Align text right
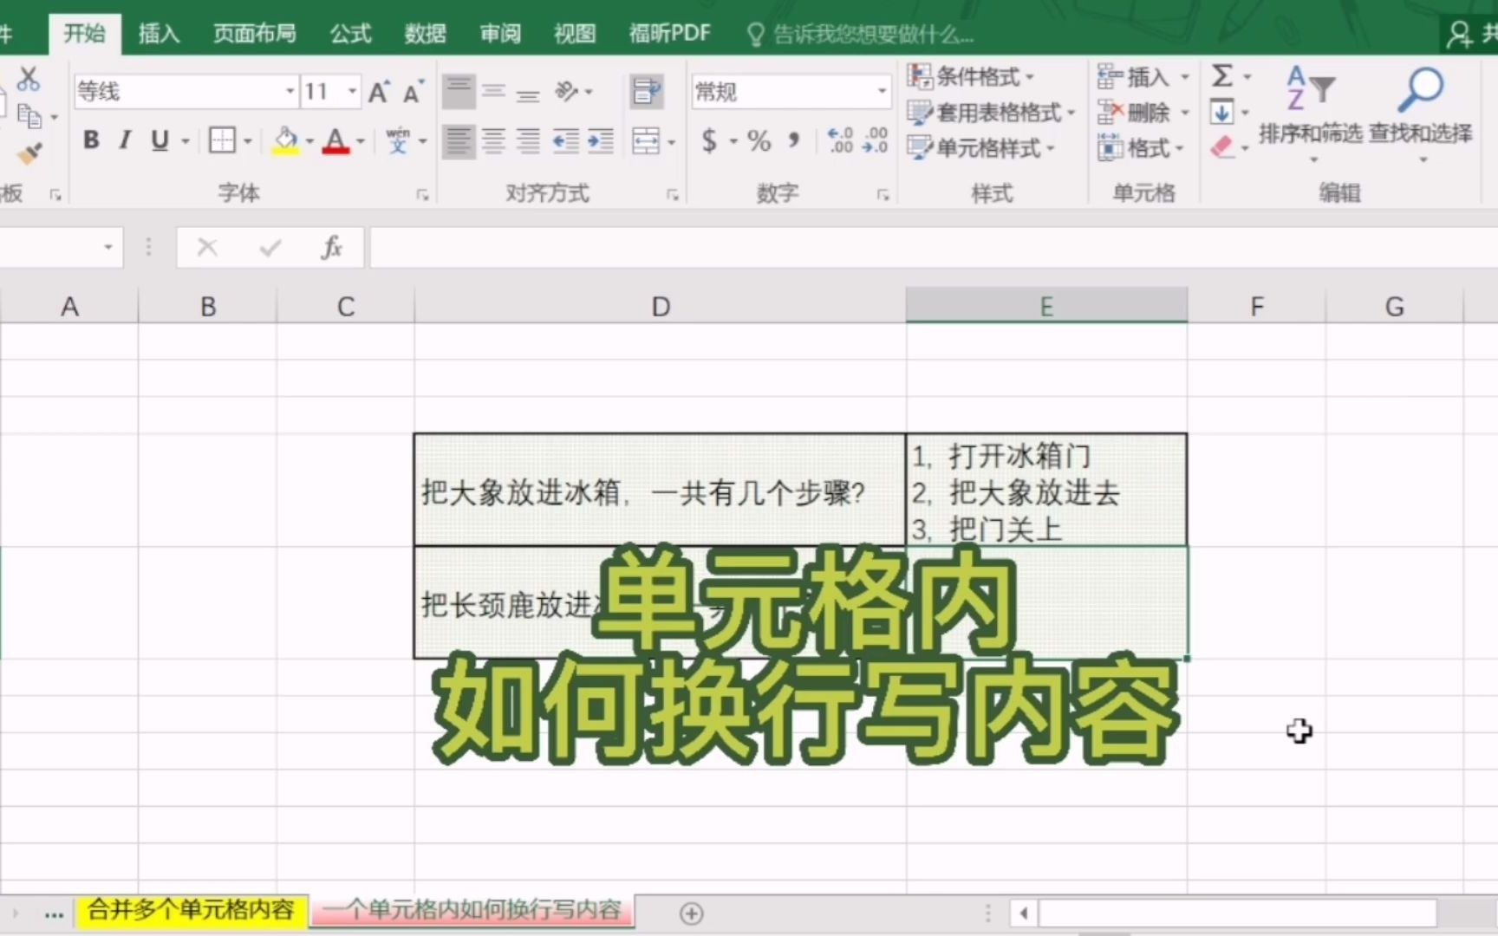Image resolution: width=1498 pixels, height=936 pixels. point(528,140)
